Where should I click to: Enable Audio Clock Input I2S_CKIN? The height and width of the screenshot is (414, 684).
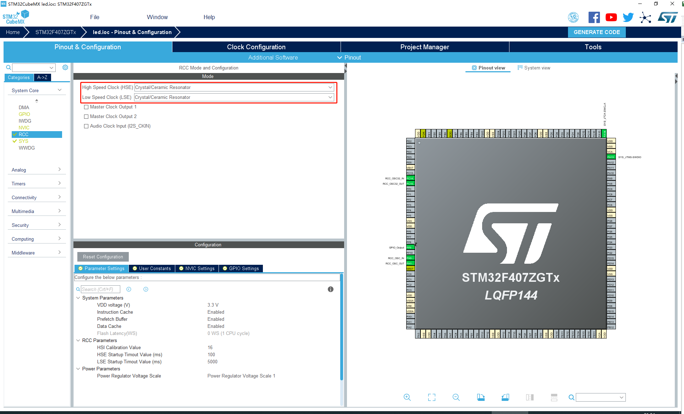86,126
